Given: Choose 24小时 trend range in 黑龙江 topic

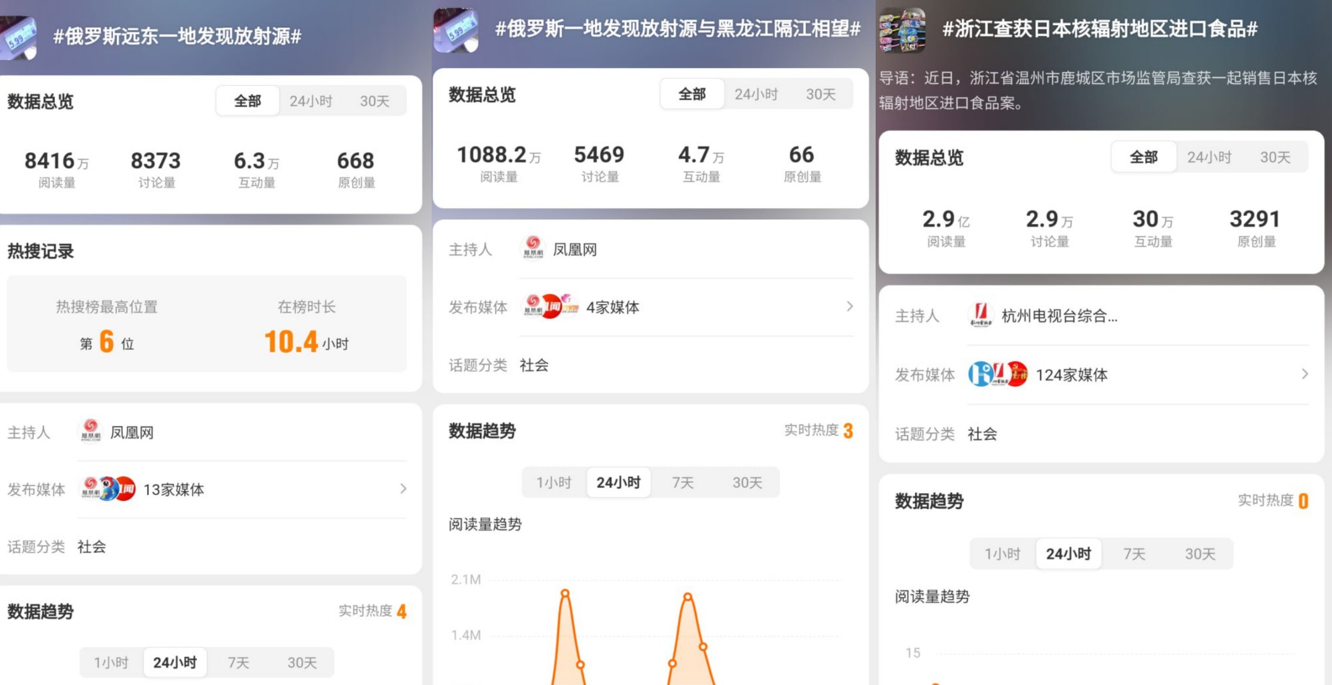Looking at the screenshot, I should 618,483.
